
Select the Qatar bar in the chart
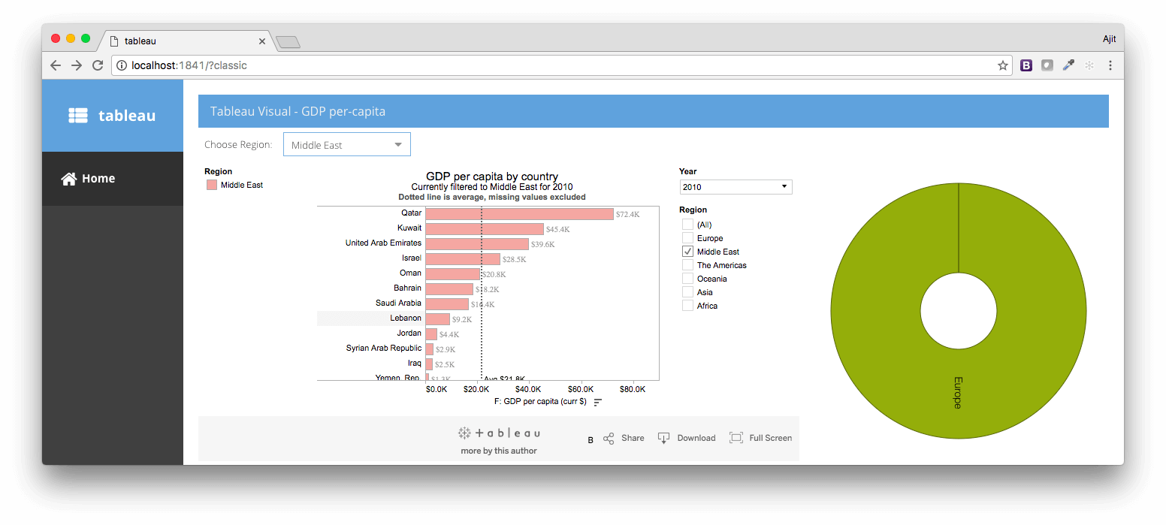(520, 214)
